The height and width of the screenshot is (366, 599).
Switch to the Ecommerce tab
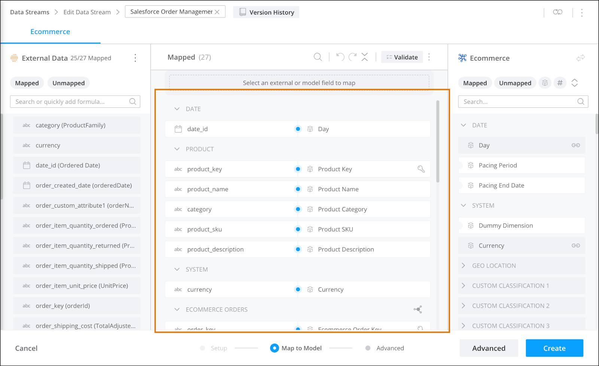[50, 32]
